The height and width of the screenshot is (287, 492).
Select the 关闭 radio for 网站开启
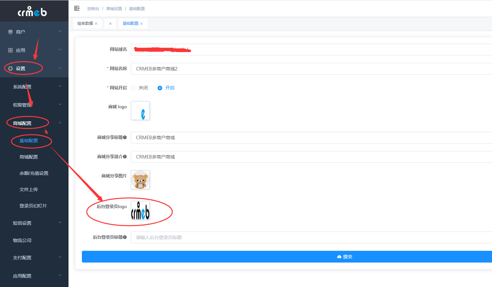coord(133,88)
